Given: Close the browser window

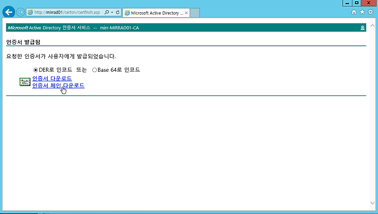Looking at the screenshot, I should (369, 3).
